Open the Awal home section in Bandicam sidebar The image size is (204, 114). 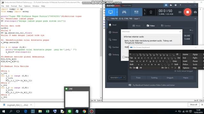pyautogui.click(x=113, y=25)
